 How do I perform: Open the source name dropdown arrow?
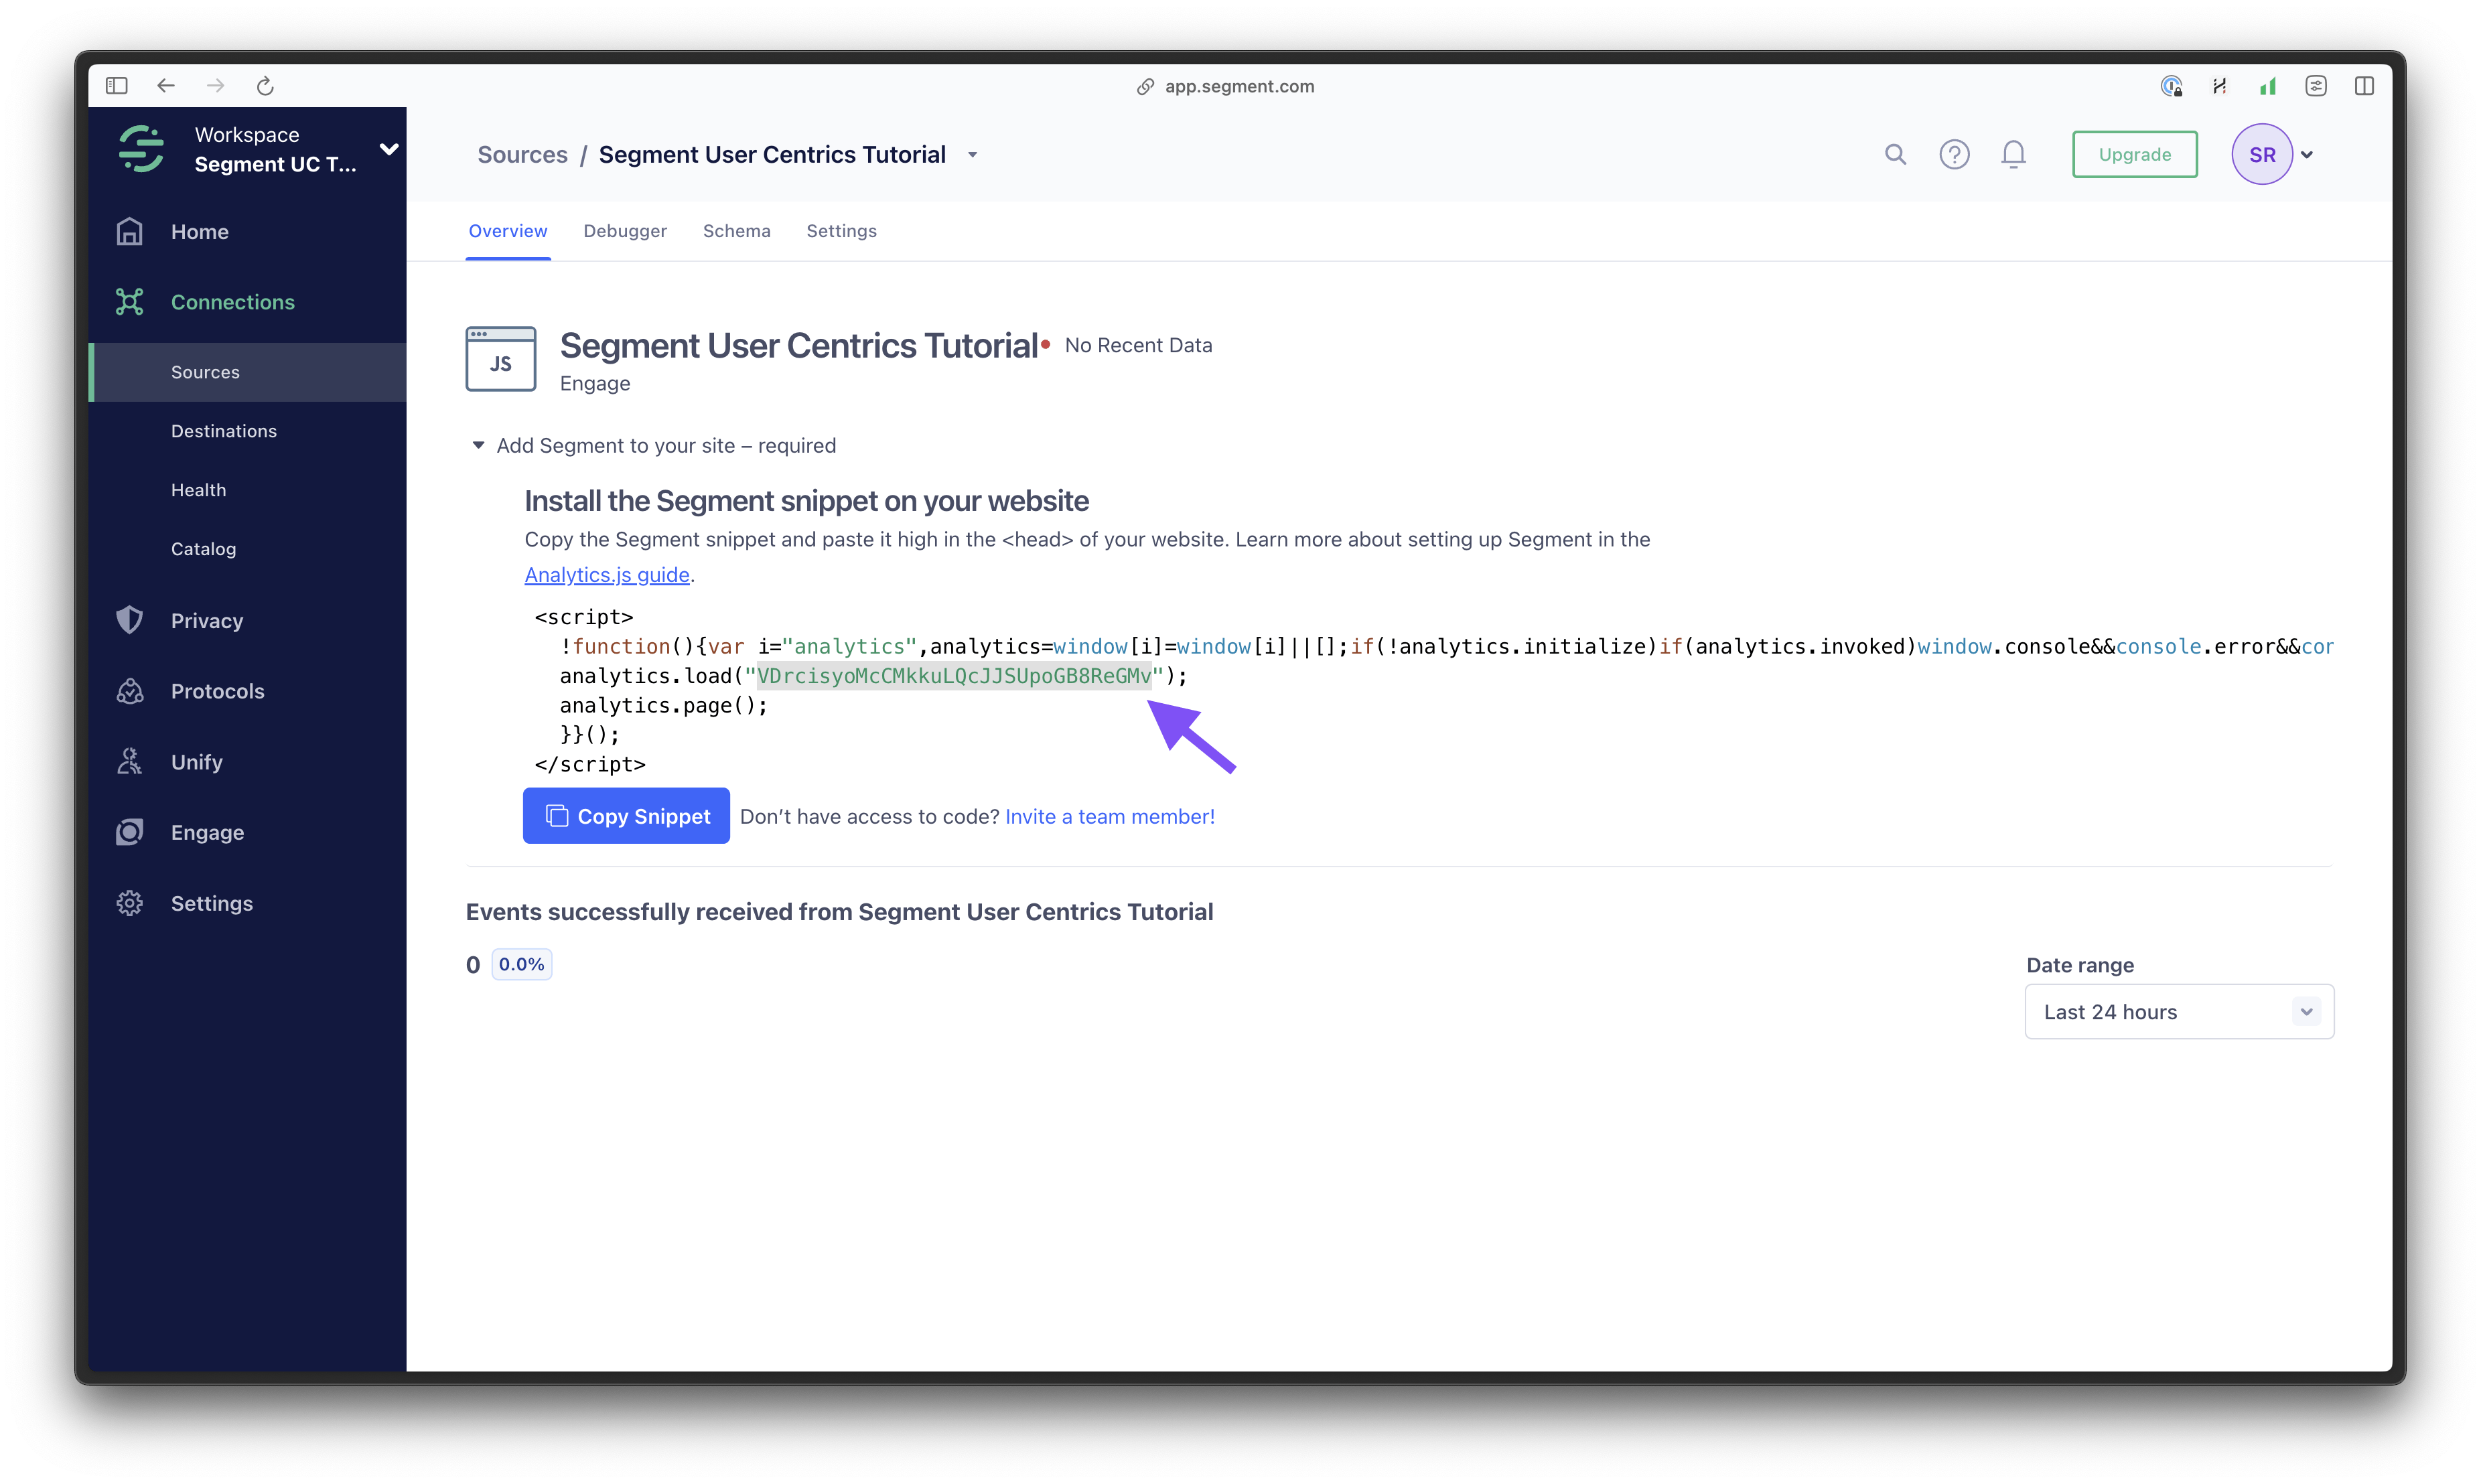972,155
